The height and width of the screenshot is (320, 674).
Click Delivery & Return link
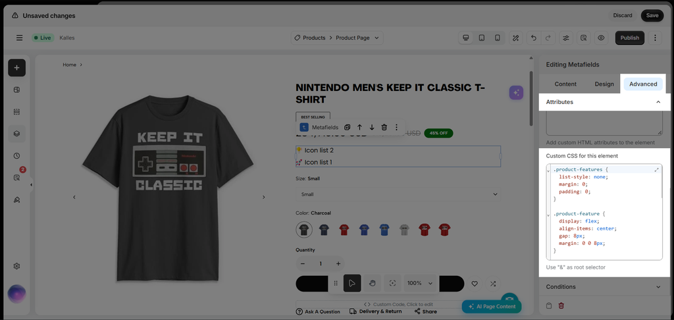point(376,311)
